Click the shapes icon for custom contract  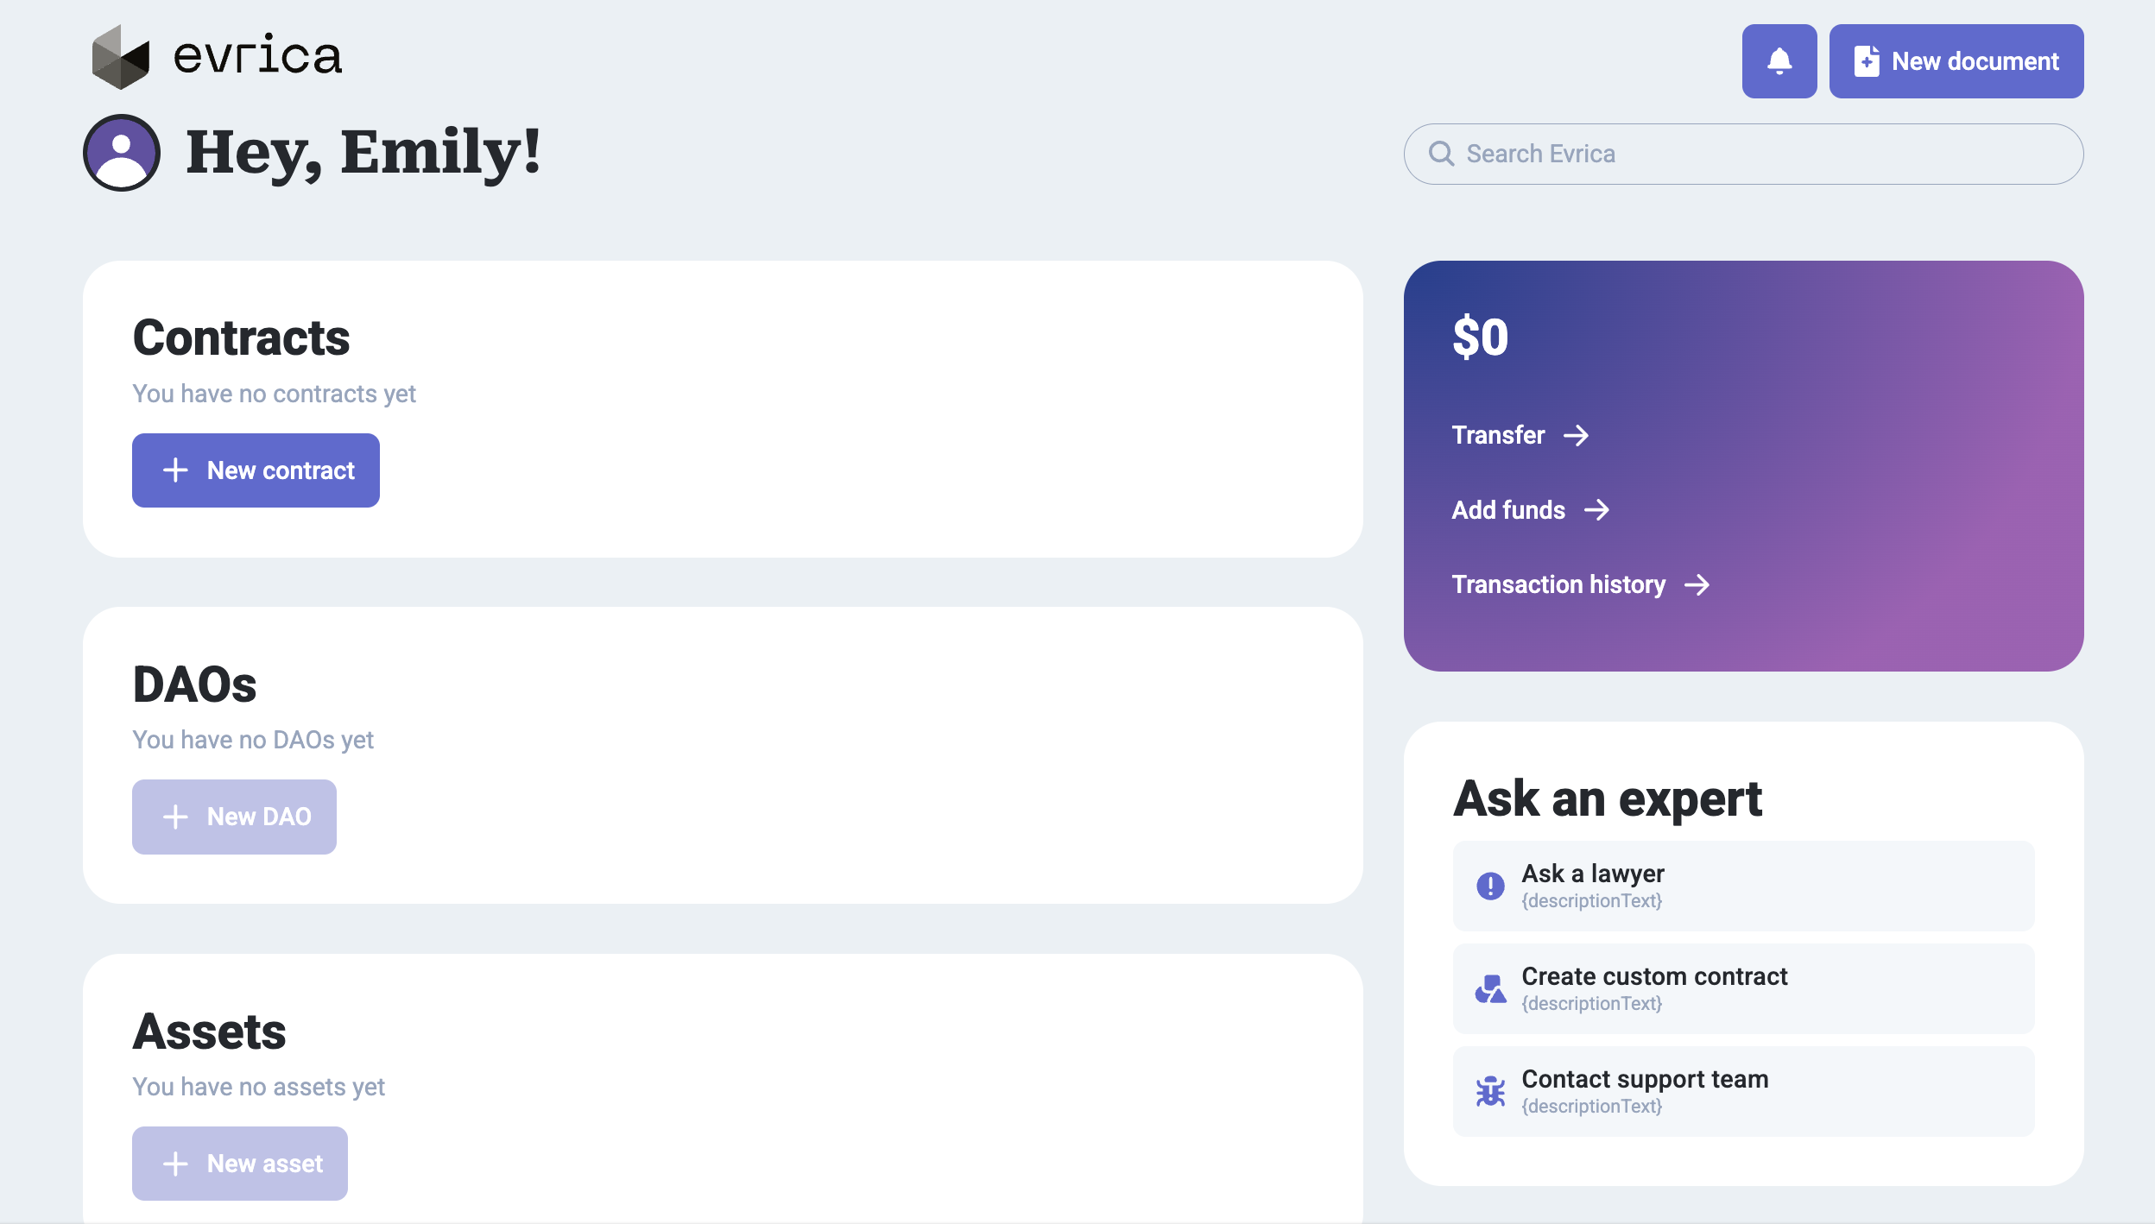[1490, 988]
